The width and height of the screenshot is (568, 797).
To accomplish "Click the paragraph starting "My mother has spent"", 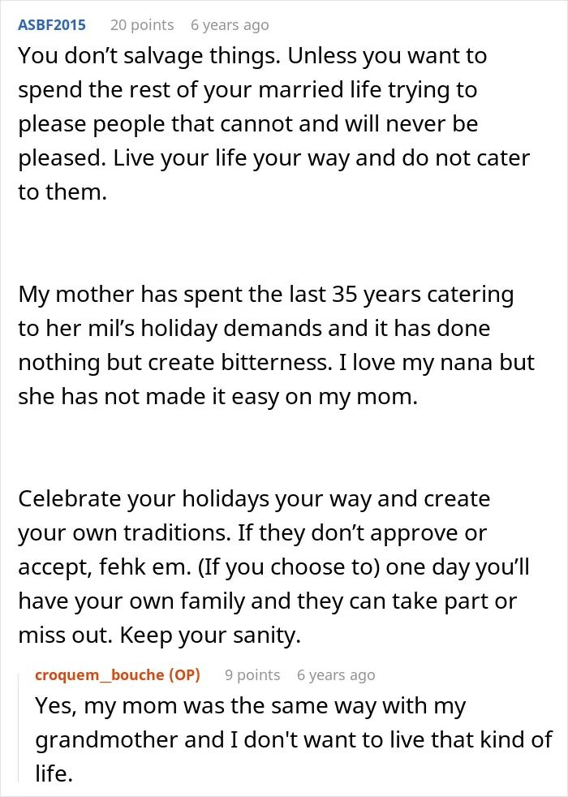I will (277, 346).
